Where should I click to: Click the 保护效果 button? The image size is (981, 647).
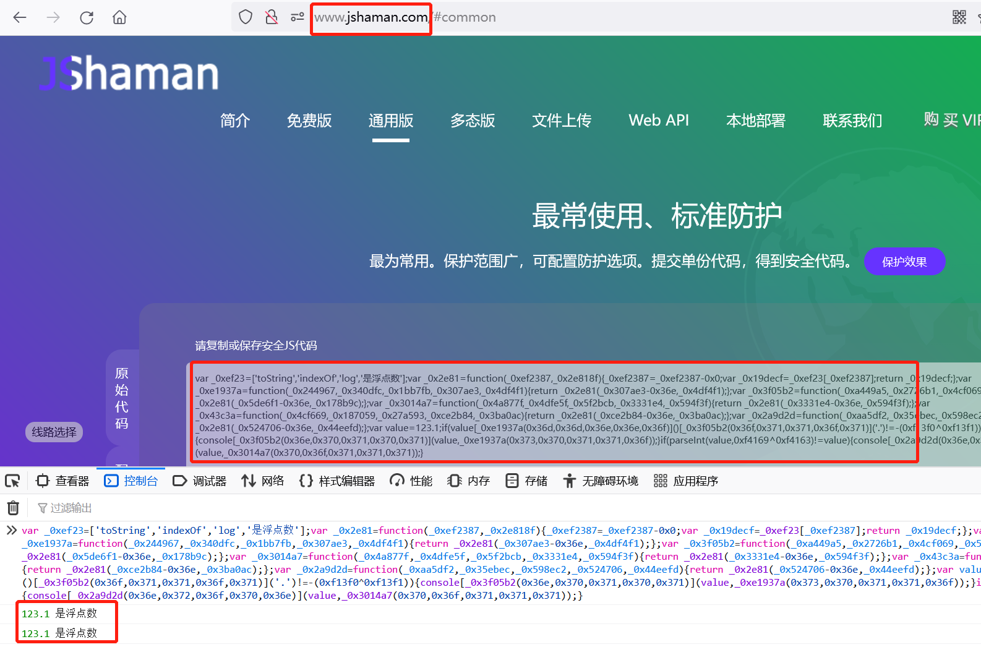click(x=904, y=262)
